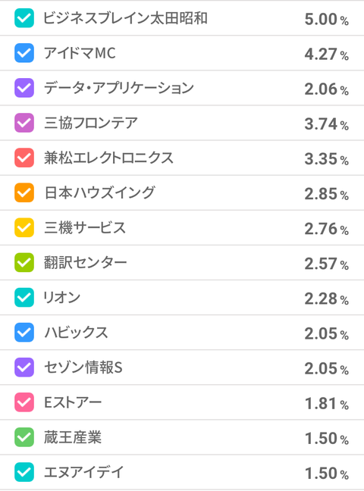This screenshot has height=491, width=364.
Task: Toggle pink Eストアー checkbox
Action: click(24, 402)
